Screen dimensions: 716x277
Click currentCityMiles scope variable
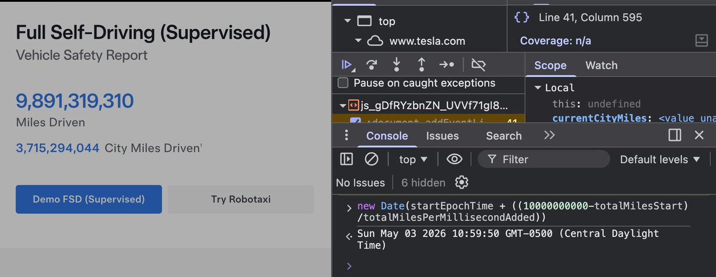(x=600, y=118)
